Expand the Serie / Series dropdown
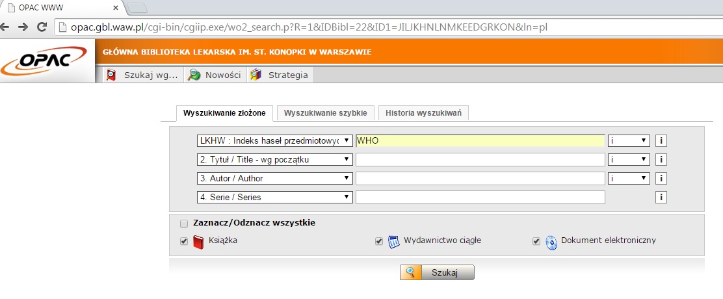 pos(275,197)
